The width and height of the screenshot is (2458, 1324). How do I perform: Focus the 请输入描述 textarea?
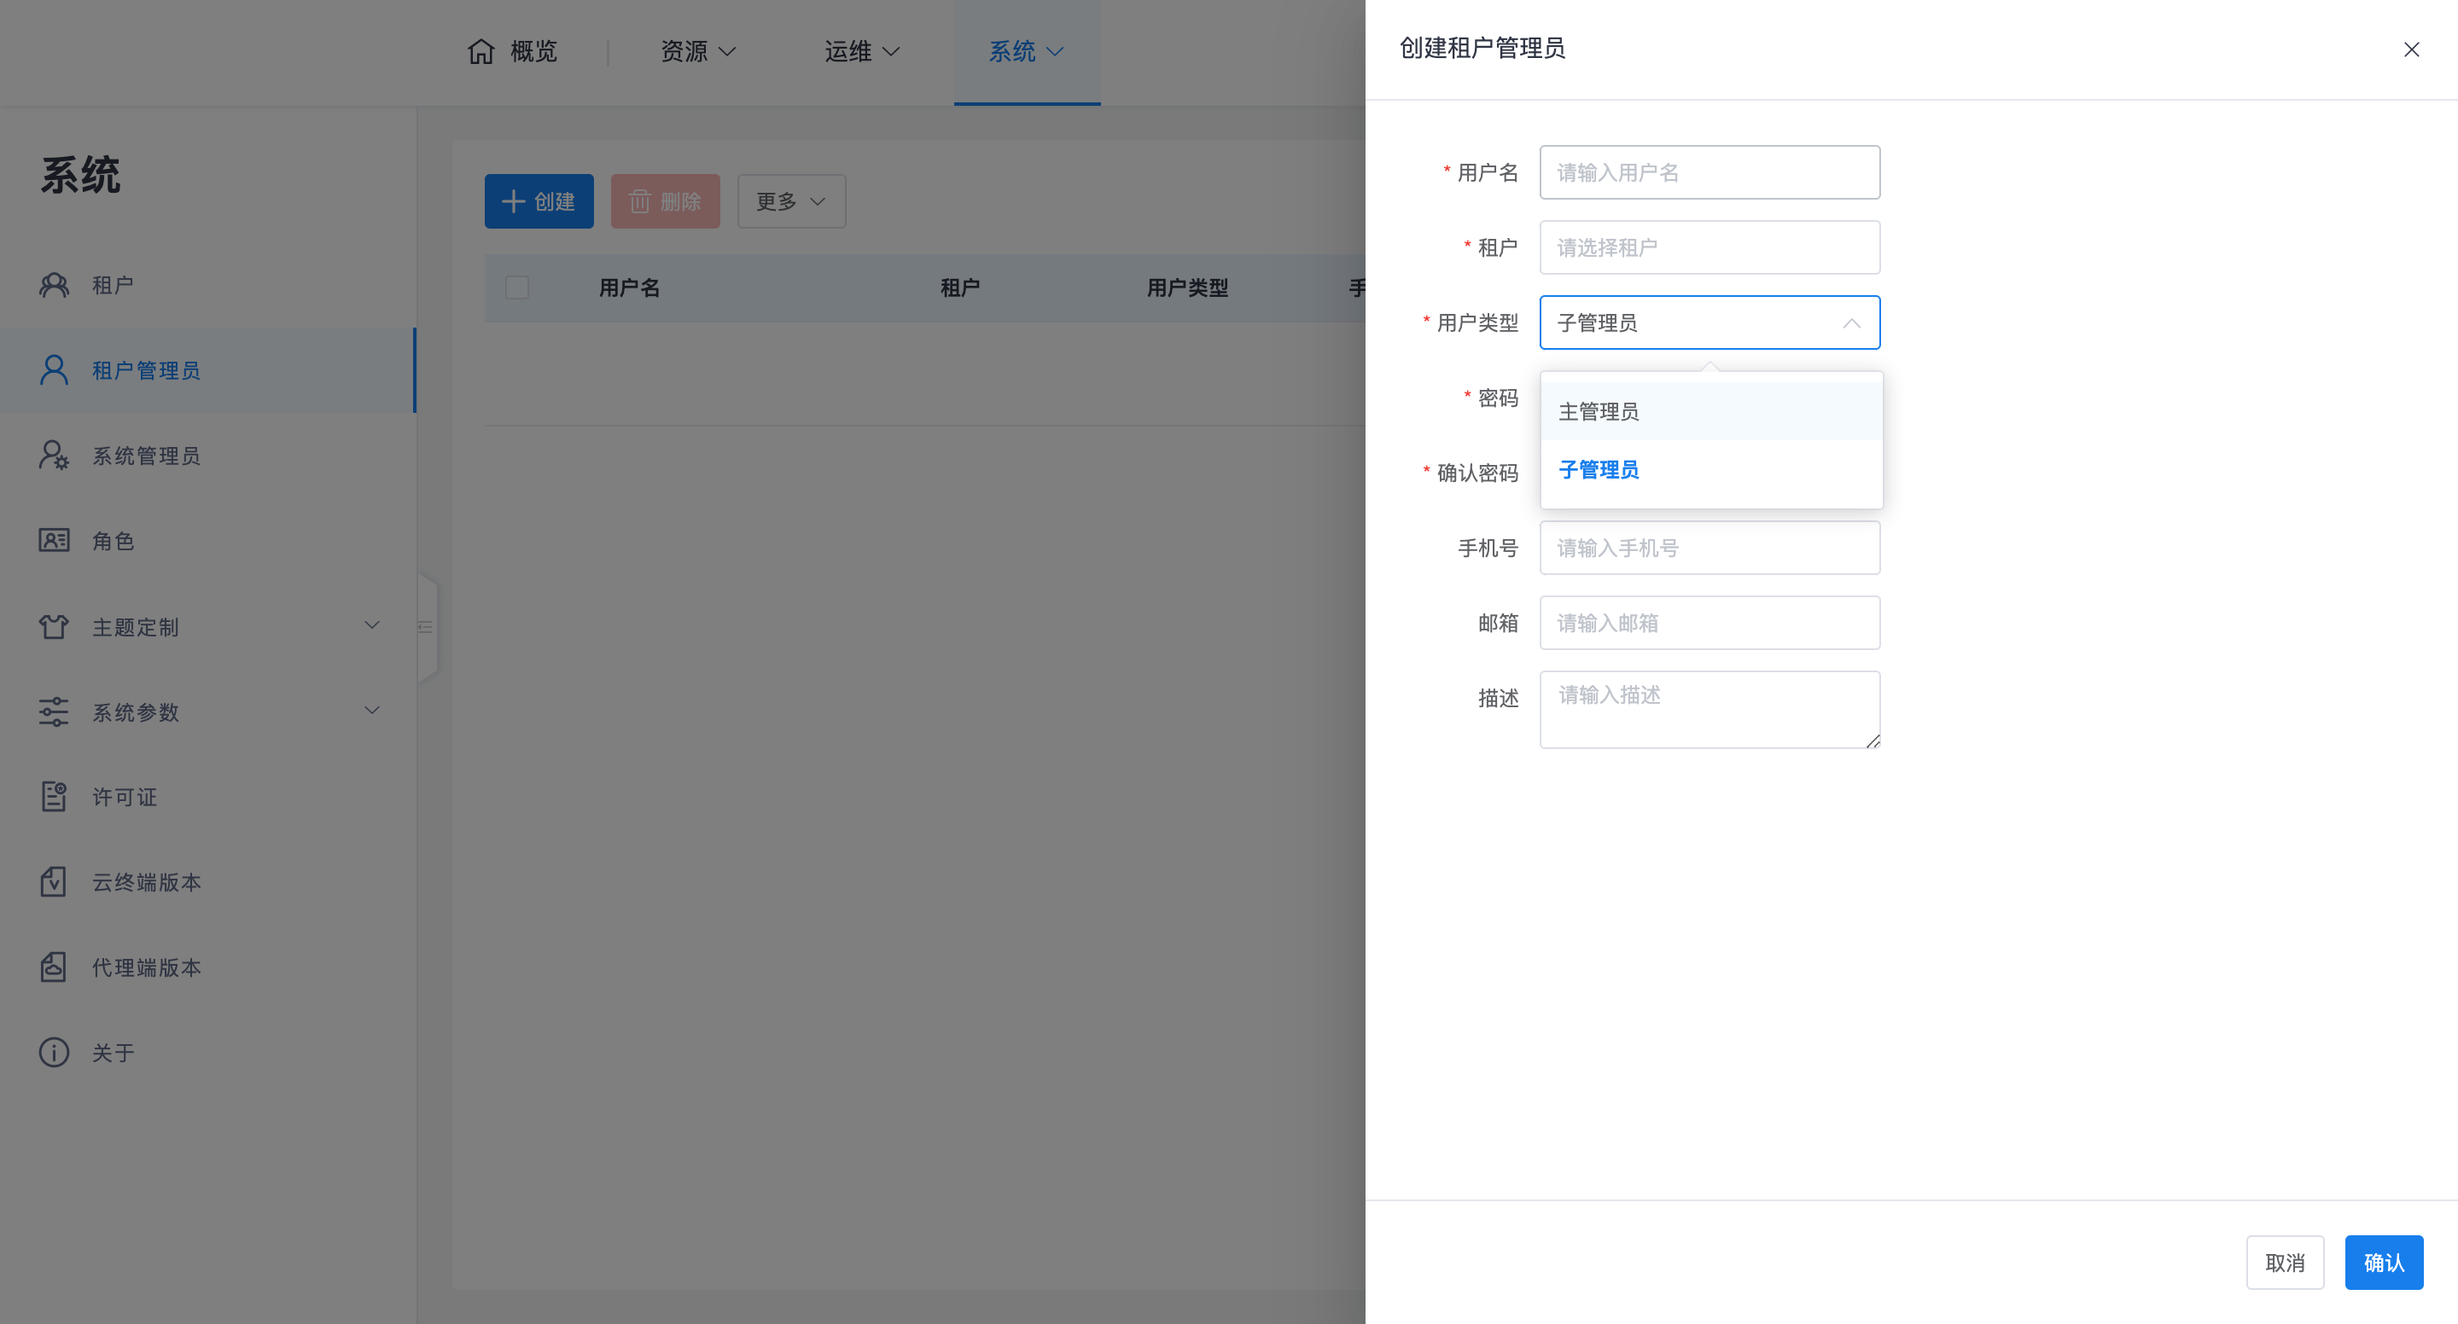pos(1710,710)
